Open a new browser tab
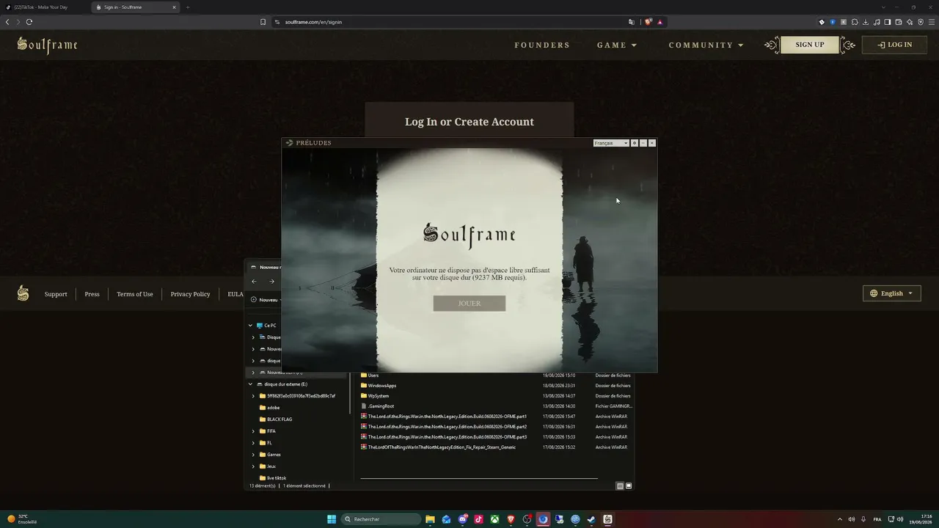Viewport: 939px width, 528px height. [187, 7]
